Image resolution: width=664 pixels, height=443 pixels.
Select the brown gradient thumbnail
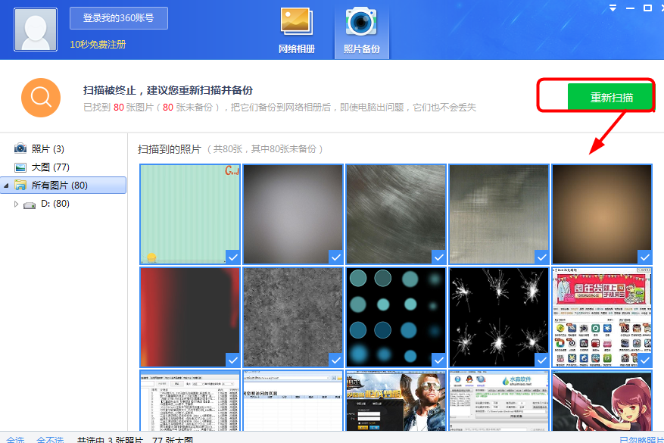[602, 214]
